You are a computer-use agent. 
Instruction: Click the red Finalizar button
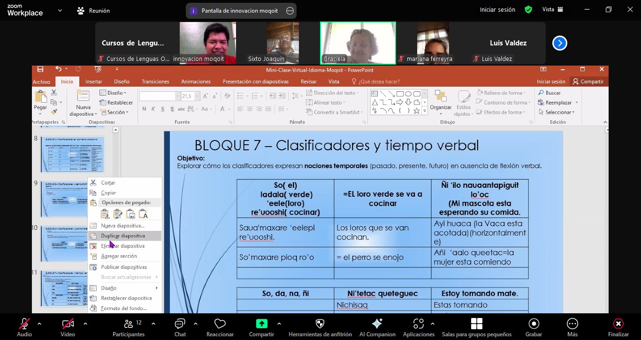tap(618, 324)
